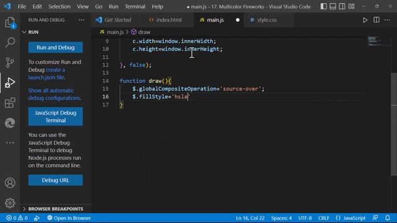Open the Edit menu
The width and height of the screenshot is (397, 223).
tap(37, 7)
